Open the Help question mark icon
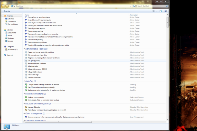This screenshot has width=197, height=131. (166, 11)
